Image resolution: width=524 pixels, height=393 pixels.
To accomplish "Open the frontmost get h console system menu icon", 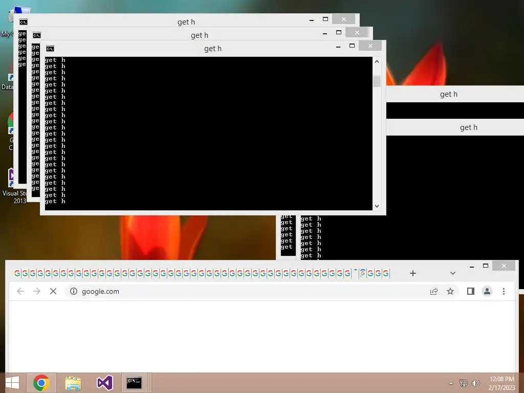I will click(50, 49).
